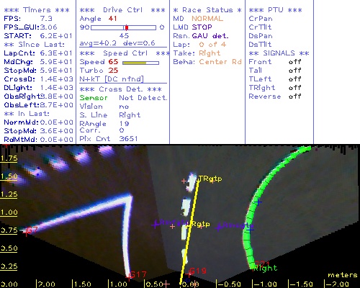Click the purple cross left of Rgtp
360x288 pixels.
[156, 225]
